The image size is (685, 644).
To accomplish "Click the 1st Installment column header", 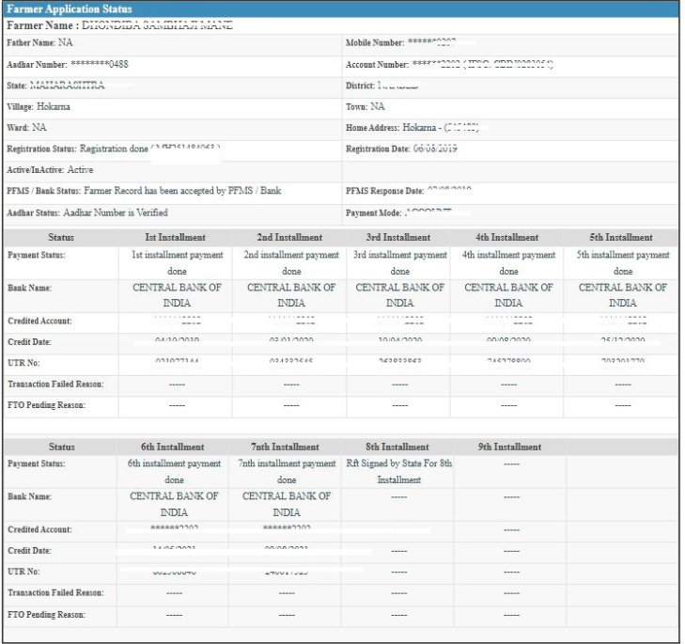I will (x=175, y=238).
